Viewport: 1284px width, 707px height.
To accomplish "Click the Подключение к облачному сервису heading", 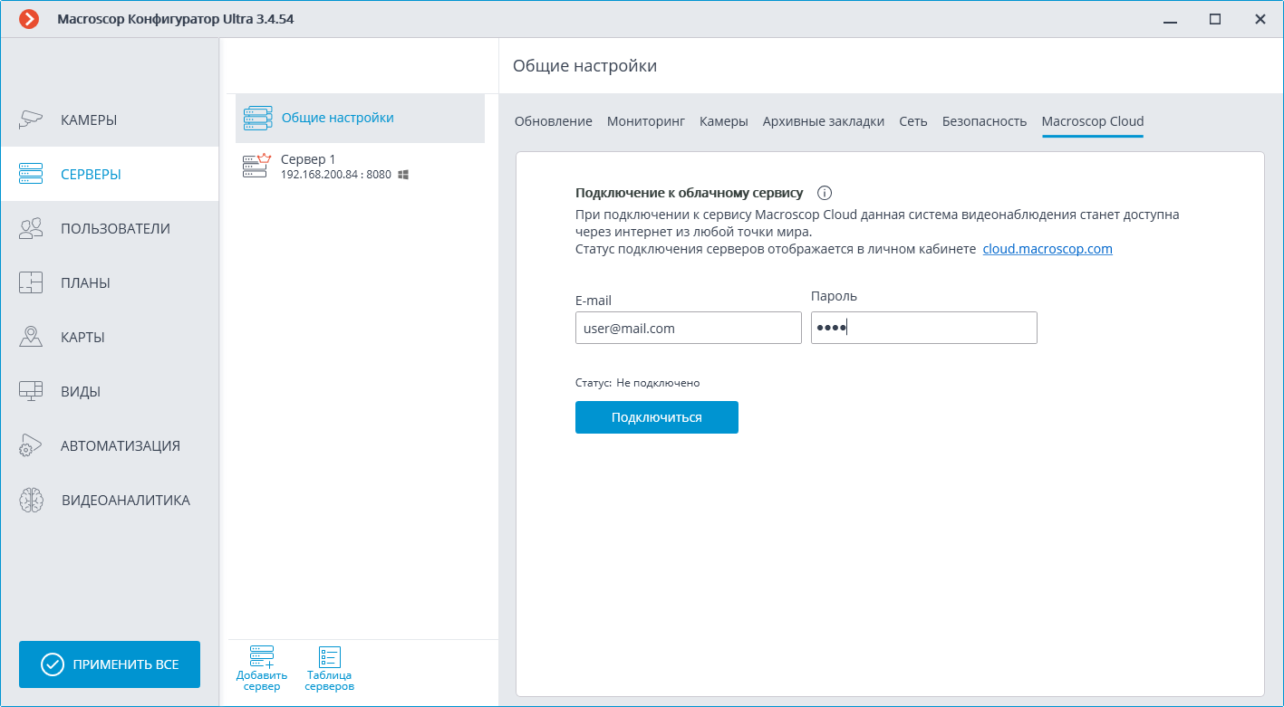I will (689, 193).
